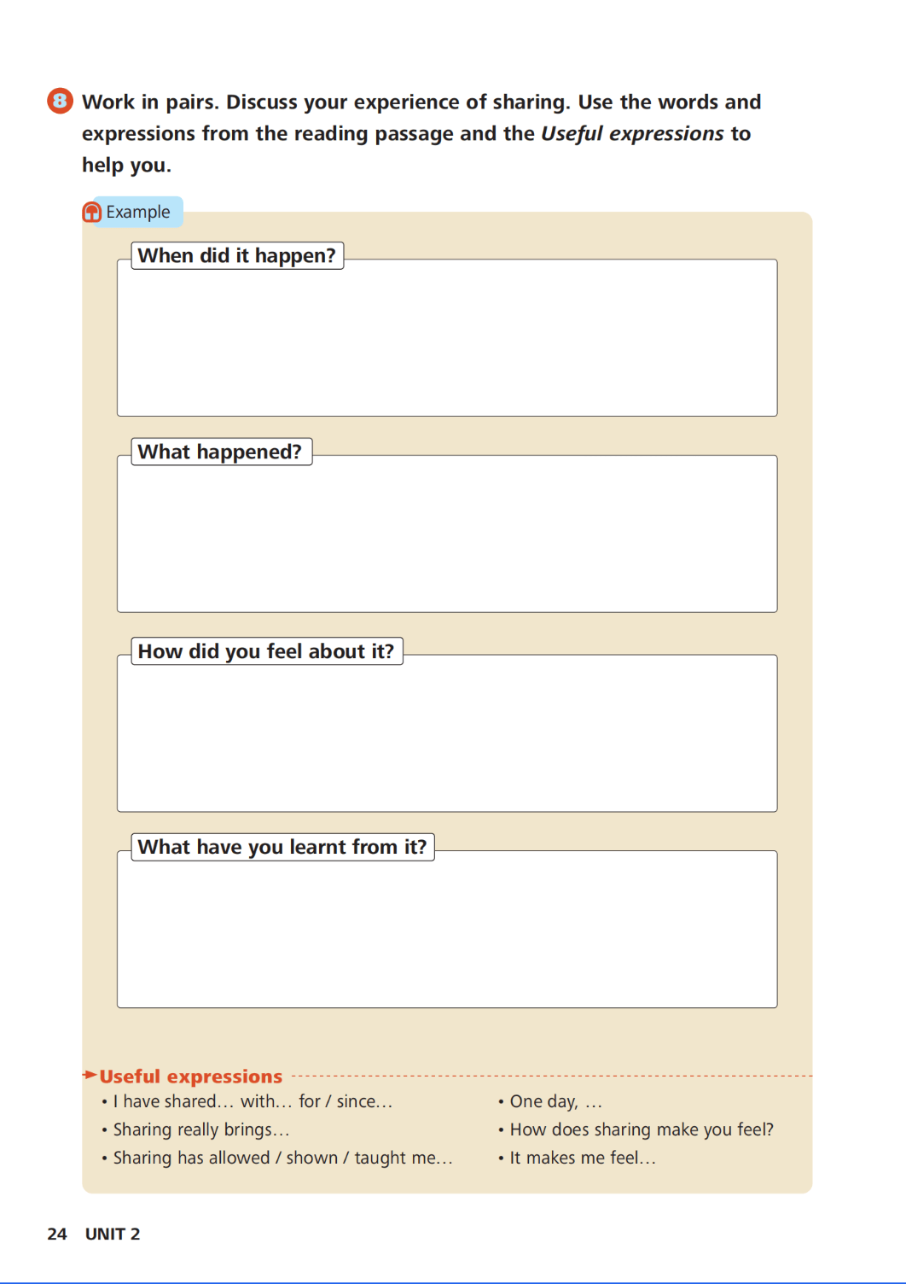Click the 'When did it happen?' label
The width and height of the screenshot is (906, 1284).
[x=237, y=256]
